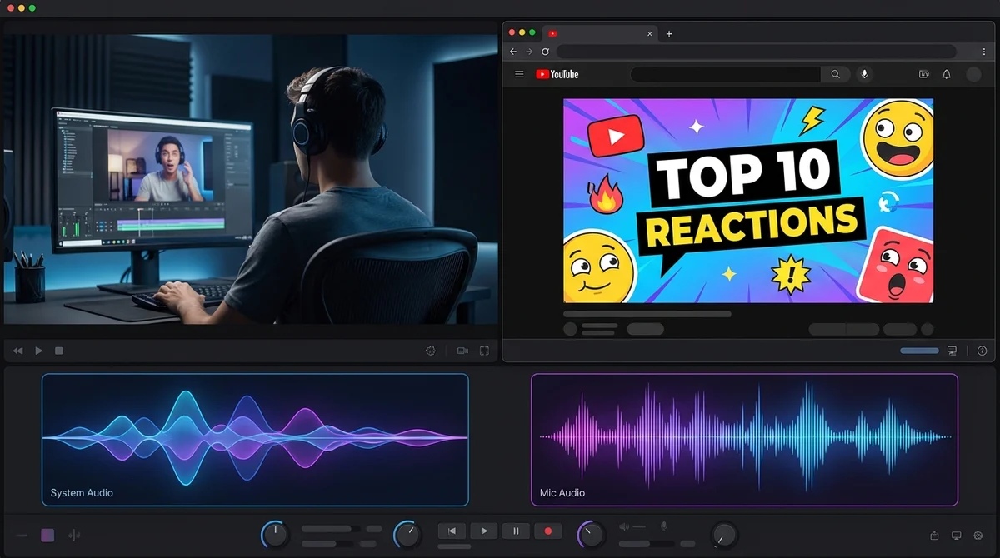Open YouTube notifications bell

pyautogui.click(x=947, y=74)
